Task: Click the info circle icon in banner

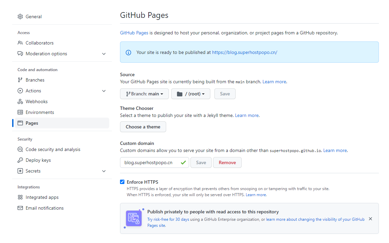Action: 128,53
